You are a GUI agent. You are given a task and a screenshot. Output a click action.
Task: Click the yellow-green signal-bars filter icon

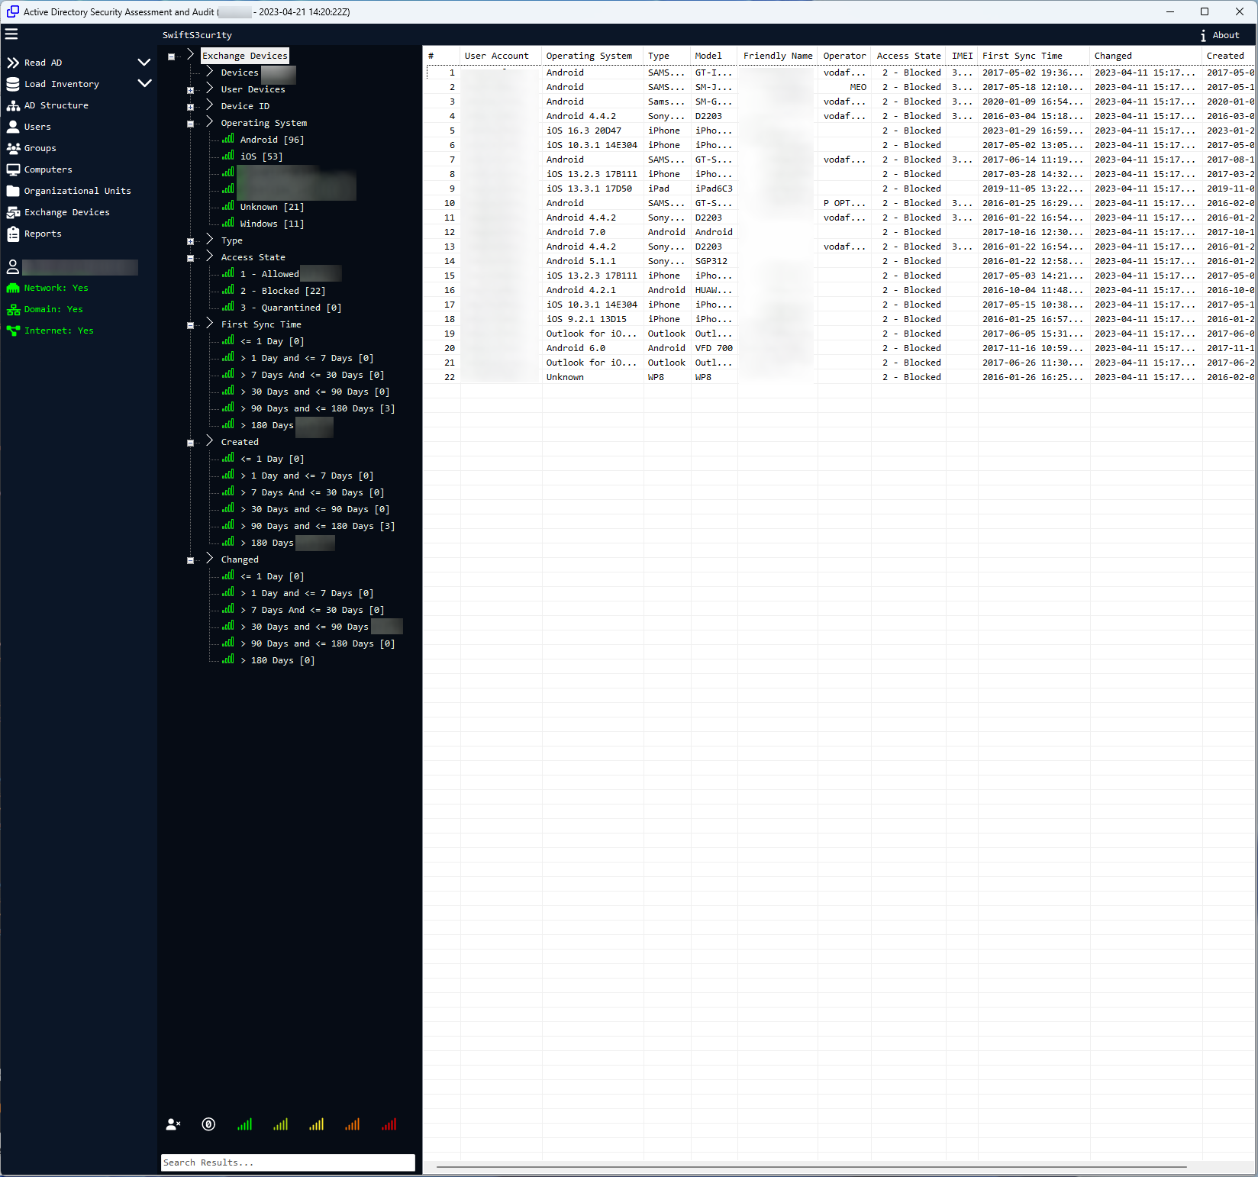(280, 1124)
